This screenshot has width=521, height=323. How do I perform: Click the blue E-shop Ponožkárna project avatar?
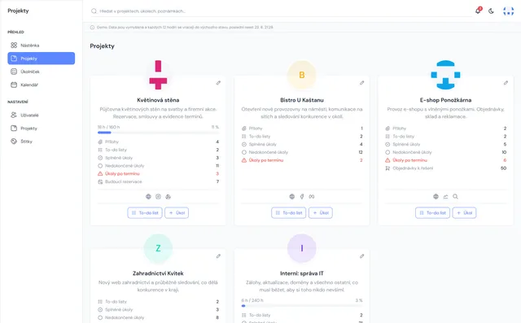(445, 75)
